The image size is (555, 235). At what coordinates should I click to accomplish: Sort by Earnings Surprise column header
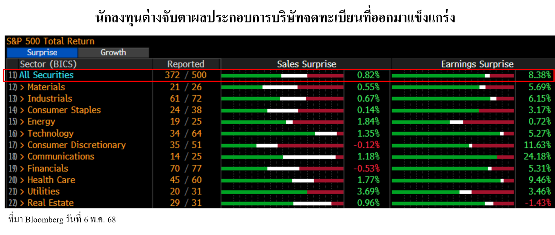[477, 64]
